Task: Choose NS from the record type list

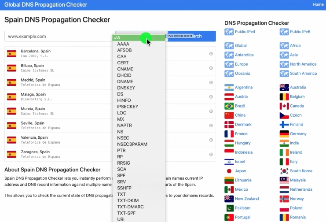Action: coord(139,132)
